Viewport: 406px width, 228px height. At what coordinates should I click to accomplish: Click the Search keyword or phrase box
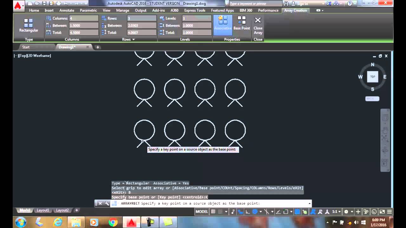pos(255,3)
